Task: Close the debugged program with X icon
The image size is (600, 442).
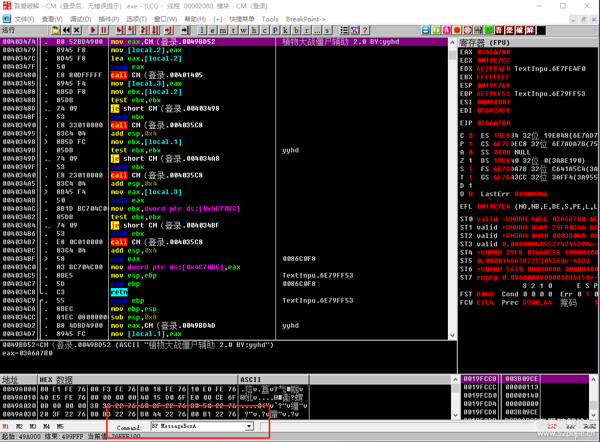Action: [77, 30]
